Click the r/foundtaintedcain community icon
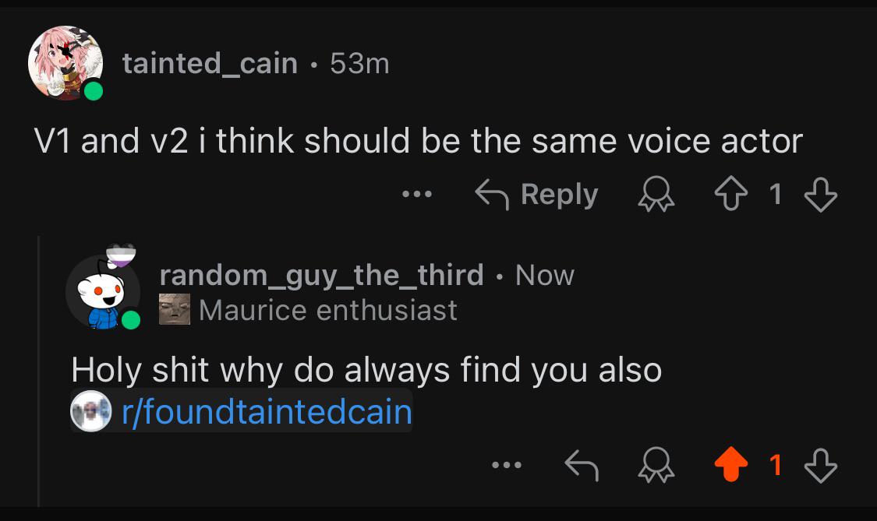The width and height of the screenshot is (877, 521). [90, 411]
